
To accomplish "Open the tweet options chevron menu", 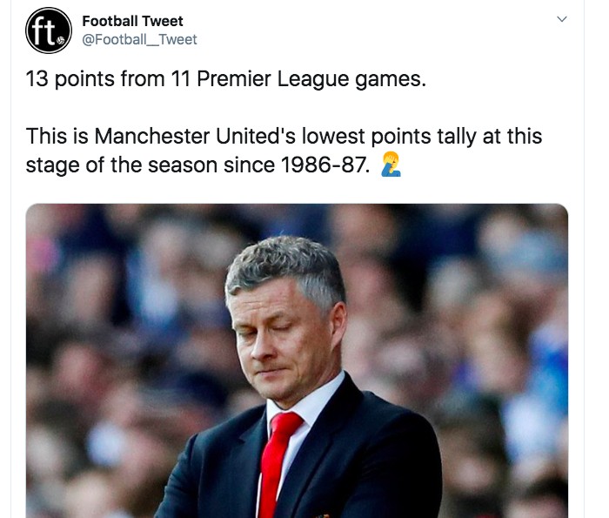I will pos(562,19).
